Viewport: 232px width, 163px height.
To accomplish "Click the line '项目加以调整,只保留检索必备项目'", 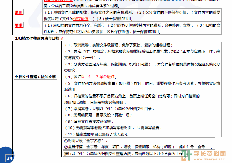I will pos(95,102).
